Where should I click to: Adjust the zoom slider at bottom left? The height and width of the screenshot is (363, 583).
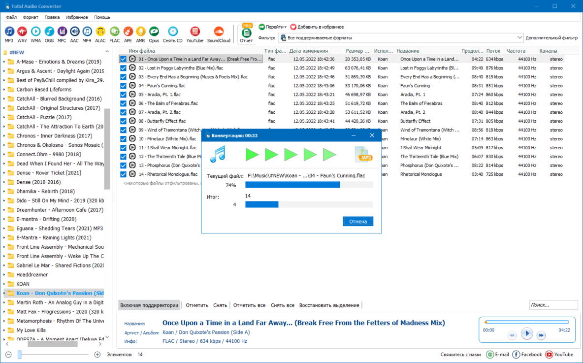20,355
